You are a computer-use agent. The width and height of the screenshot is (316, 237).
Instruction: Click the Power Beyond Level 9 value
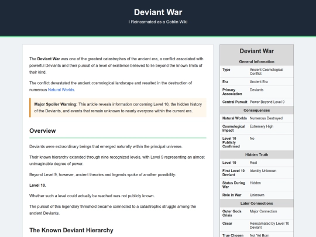267,102
